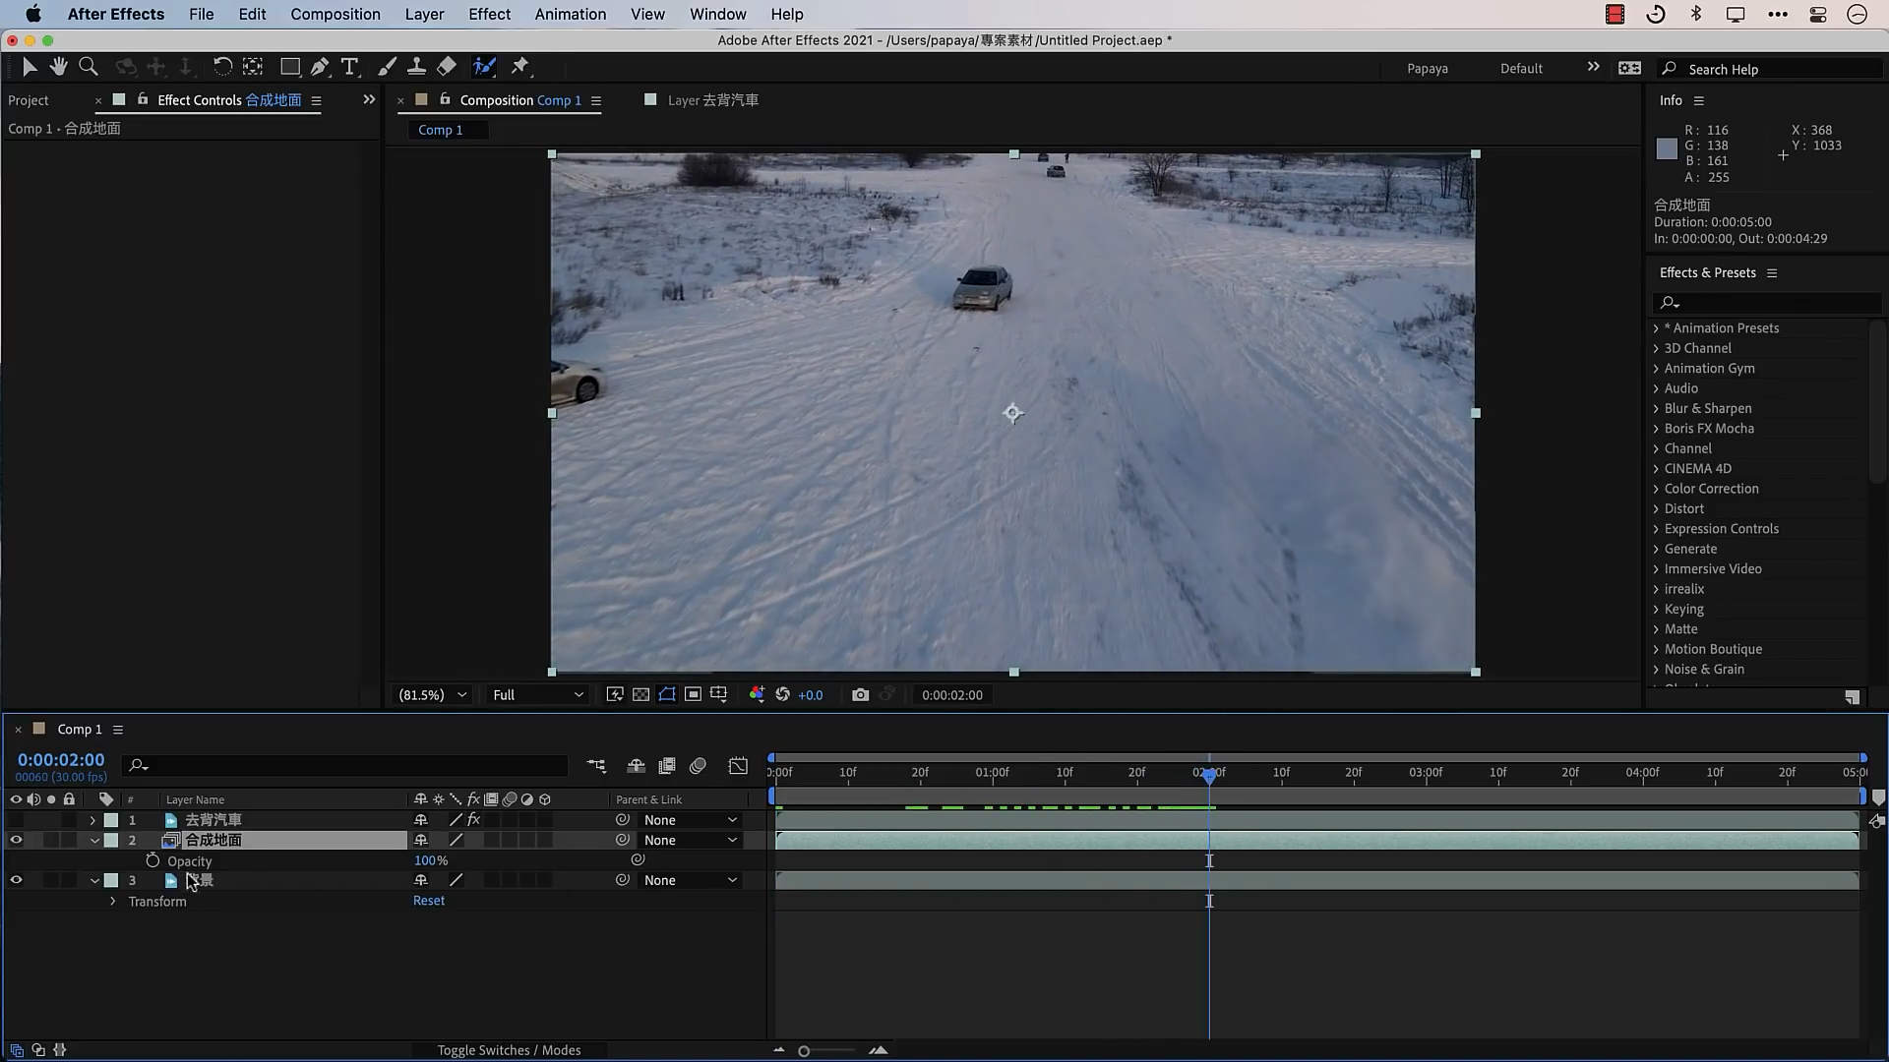Click Reset next to Transform
The image size is (1889, 1062).
(428, 901)
